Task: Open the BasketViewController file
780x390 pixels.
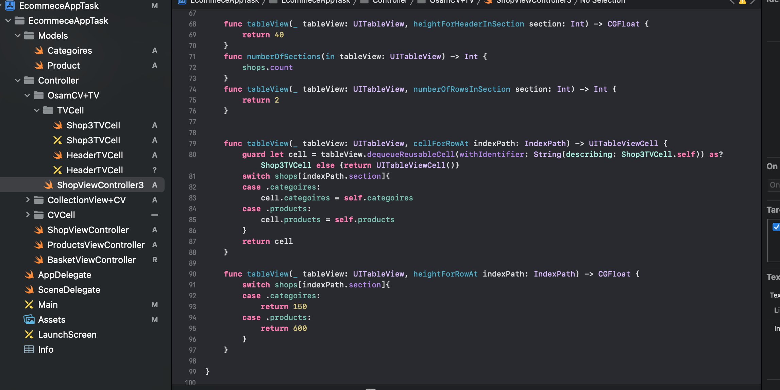Action: coord(91,260)
